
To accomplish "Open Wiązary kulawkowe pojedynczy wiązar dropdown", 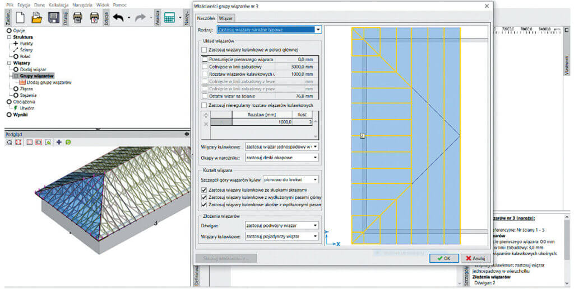I will click(x=282, y=236).
